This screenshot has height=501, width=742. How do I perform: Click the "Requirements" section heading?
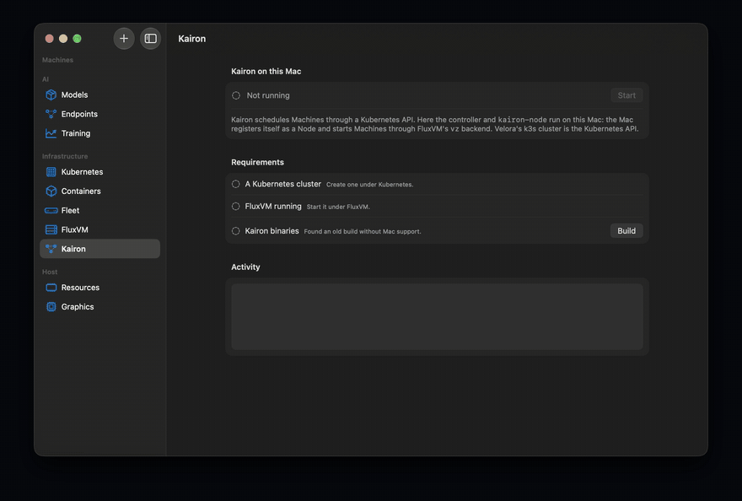257,162
